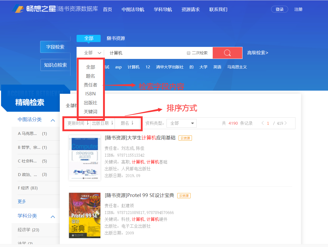The image size is (328, 247).
Task: Switch to the 随书资源 tab
Action: [x=116, y=38]
